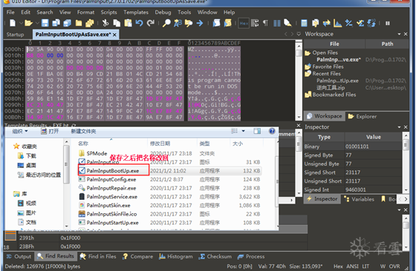Open the Open file dropdown arrow
Screen dimensions: 416x271
pos(37,23)
